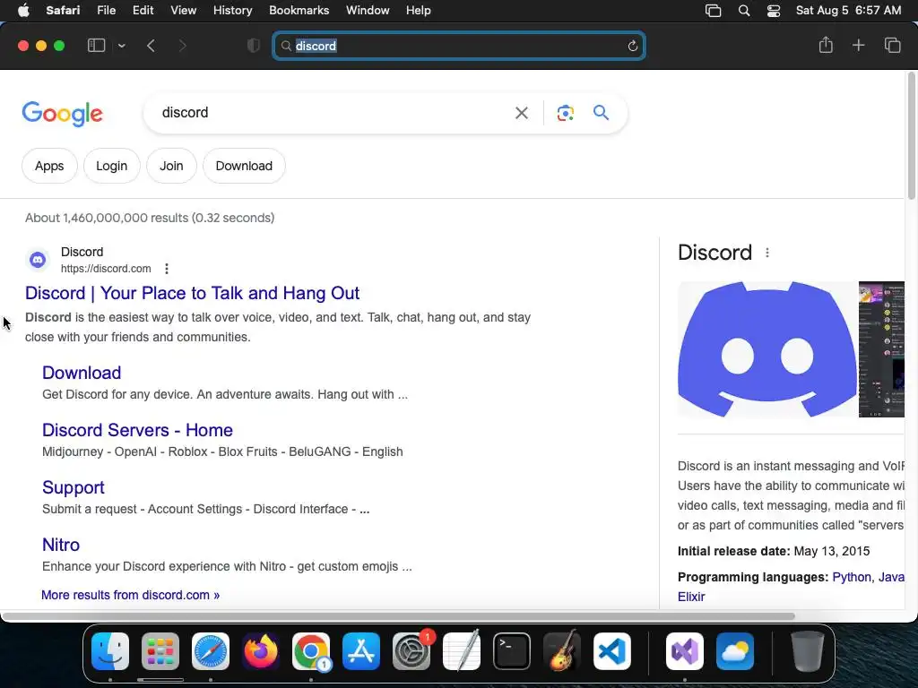Viewport: 918px width, 688px height.
Task: Open 'More results from discord.com'
Action: coord(131,595)
